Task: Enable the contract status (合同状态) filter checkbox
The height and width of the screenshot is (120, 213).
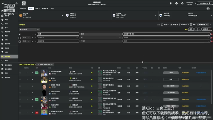Action: [x=19, y=38]
